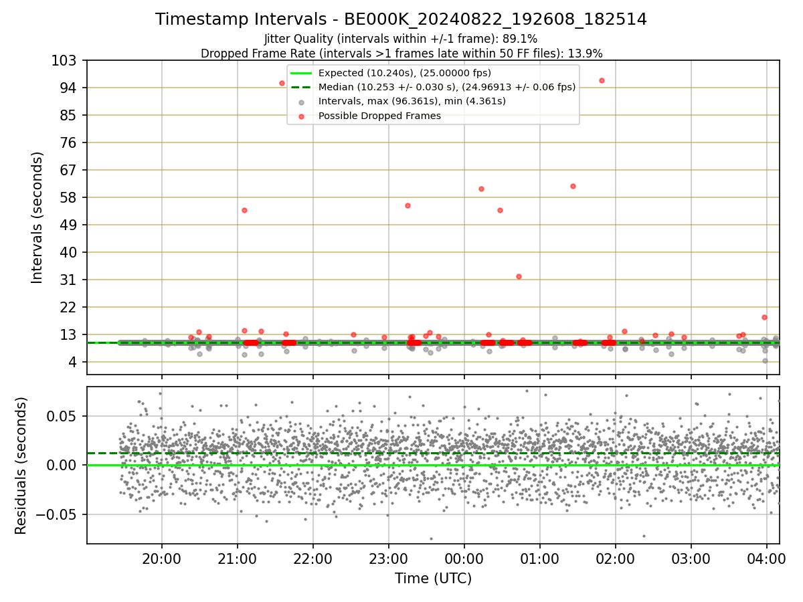
Task: Click the red outlier near 96 seconds before 02:00
Action: pyautogui.click(x=602, y=80)
